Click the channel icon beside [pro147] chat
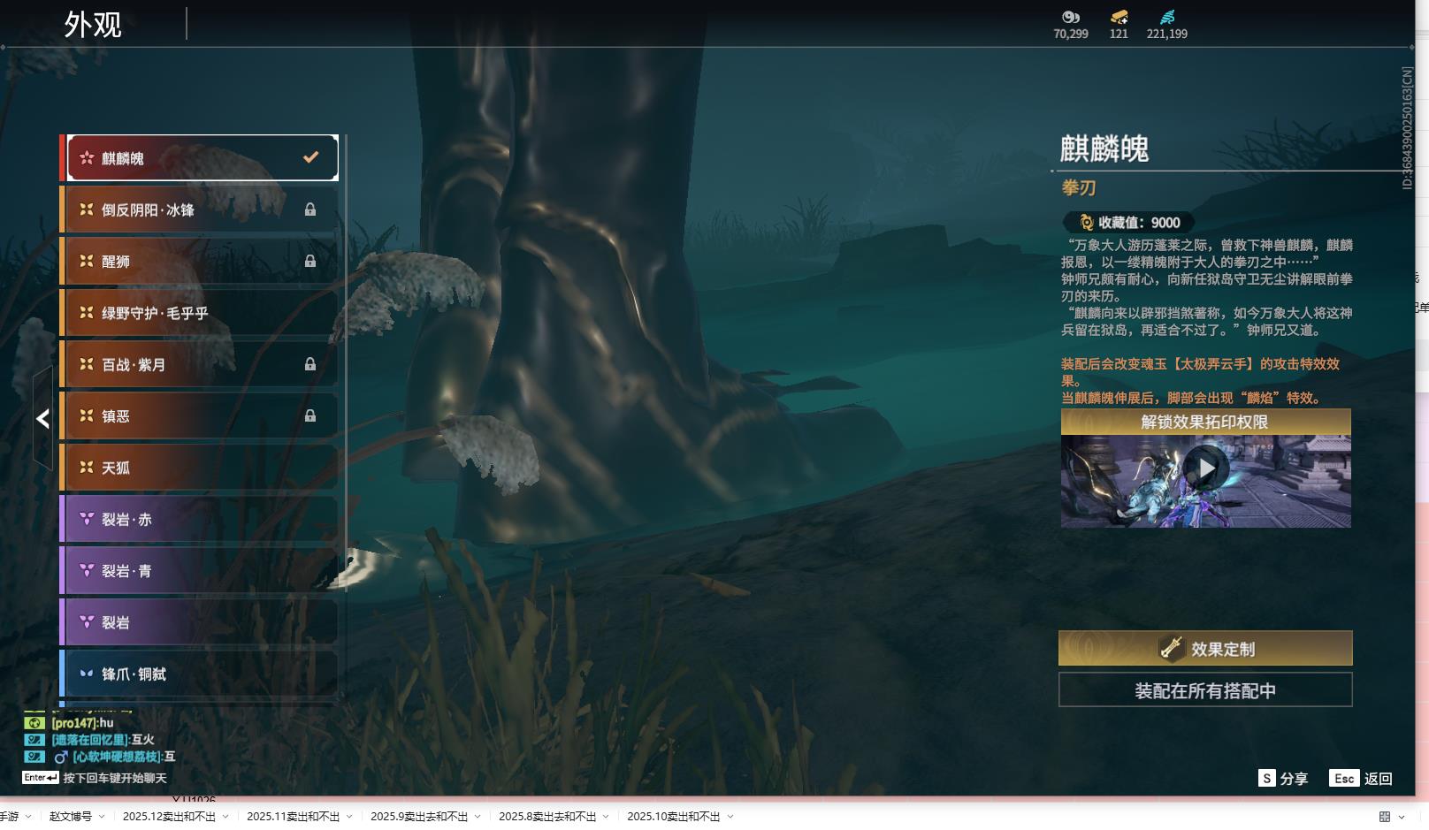The width and height of the screenshot is (1429, 830). (x=34, y=723)
